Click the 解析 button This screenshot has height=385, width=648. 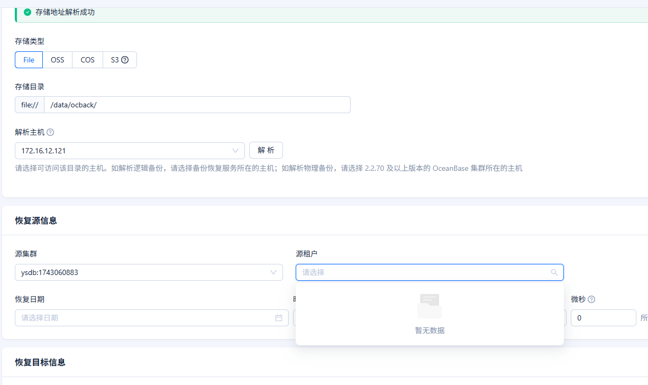[266, 150]
